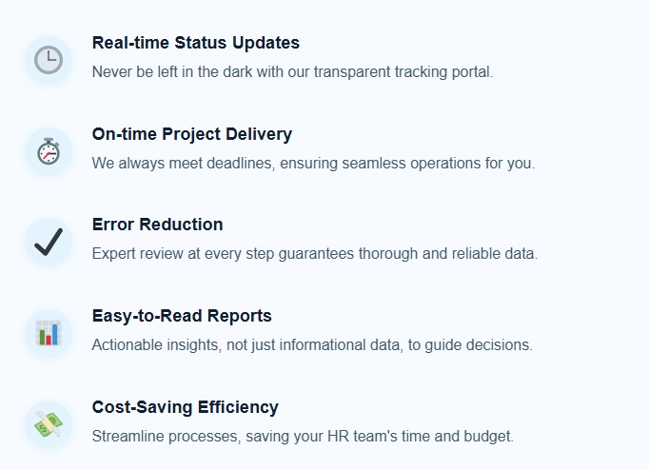Click the 'Expert review at every step' text
The height and width of the screenshot is (470, 649).
click(x=314, y=254)
